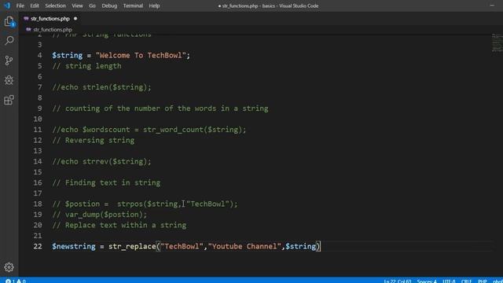Open the Manage gear icon

click(9, 267)
